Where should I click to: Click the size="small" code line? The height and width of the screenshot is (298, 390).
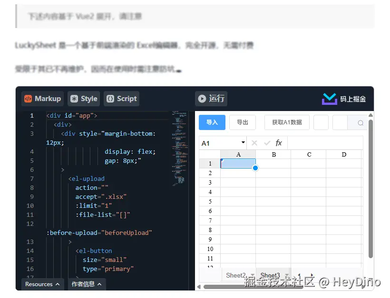(x=105, y=260)
